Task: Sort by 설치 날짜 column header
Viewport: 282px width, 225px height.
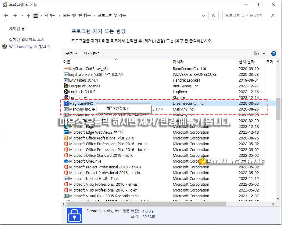Action: (247, 62)
